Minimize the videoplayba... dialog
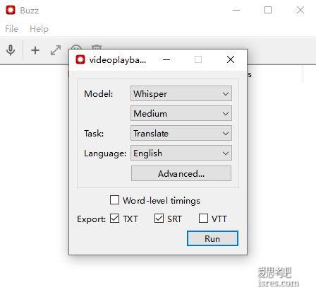This screenshot has height=302, width=316. point(166,59)
